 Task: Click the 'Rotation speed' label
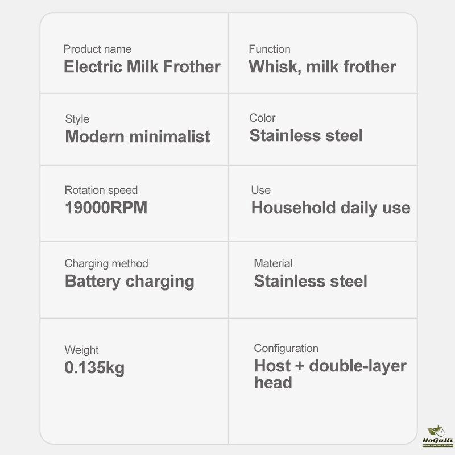[101, 190]
